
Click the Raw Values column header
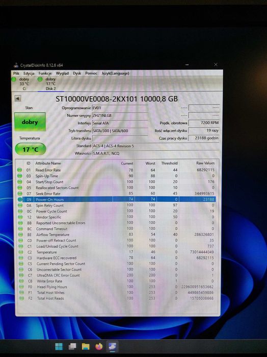click(x=205, y=163)
